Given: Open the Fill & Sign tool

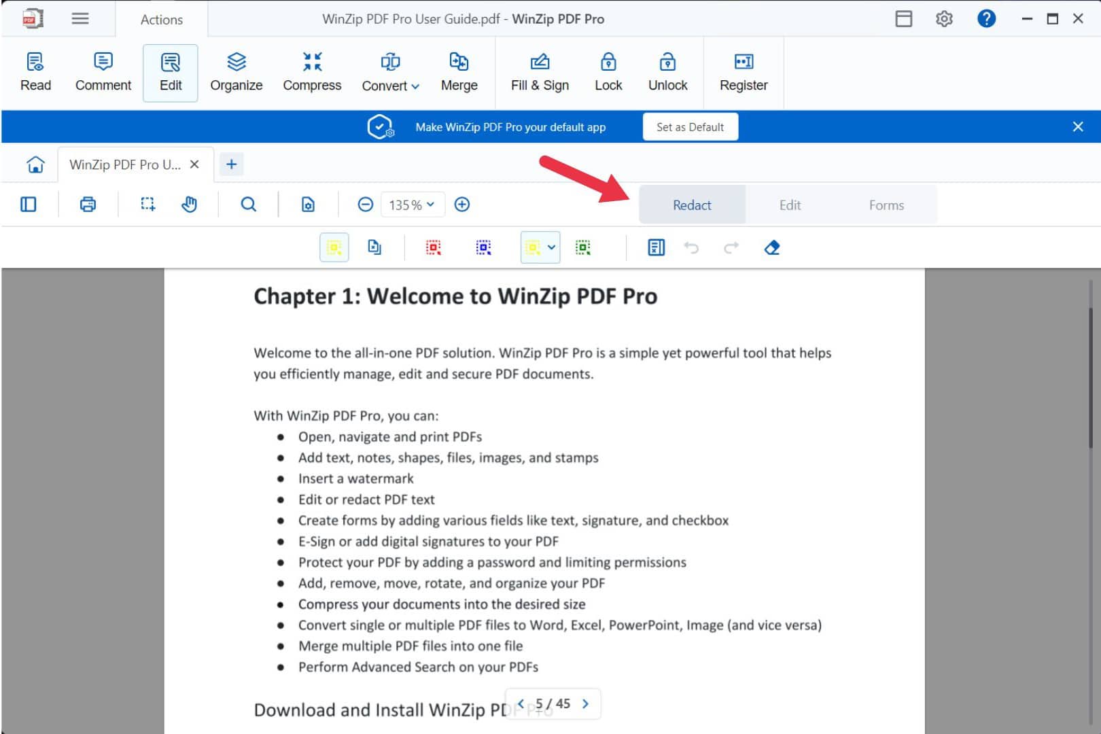Looking at the screenshot, I should click(540, 72).
